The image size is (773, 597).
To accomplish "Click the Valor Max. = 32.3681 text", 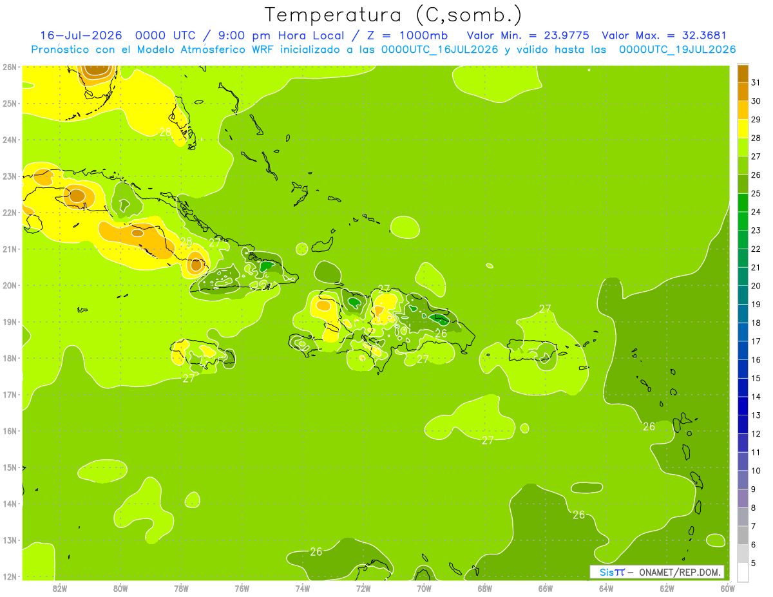I will point(664,35).
